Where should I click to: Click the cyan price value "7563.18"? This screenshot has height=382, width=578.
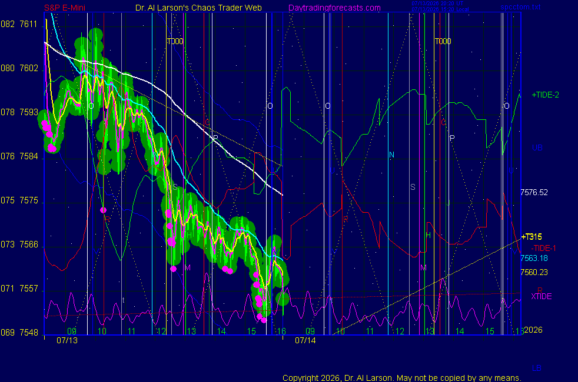point(534,258)
